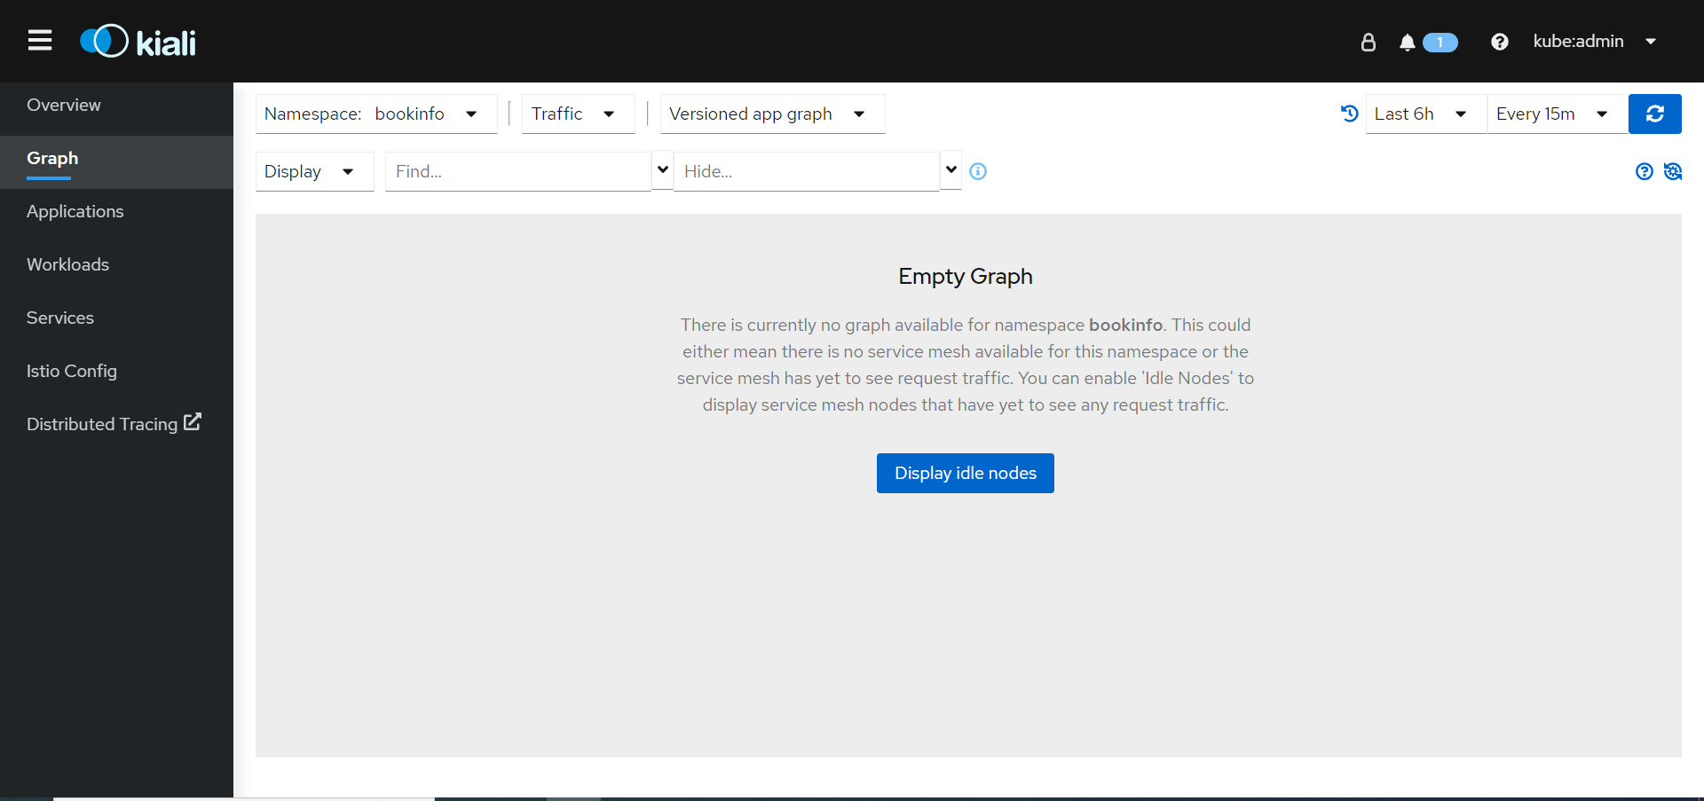Open Istio Config in sidebar

(72, 371)
